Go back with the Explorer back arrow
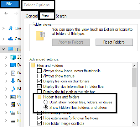The image size is (140, 127). 6,13
